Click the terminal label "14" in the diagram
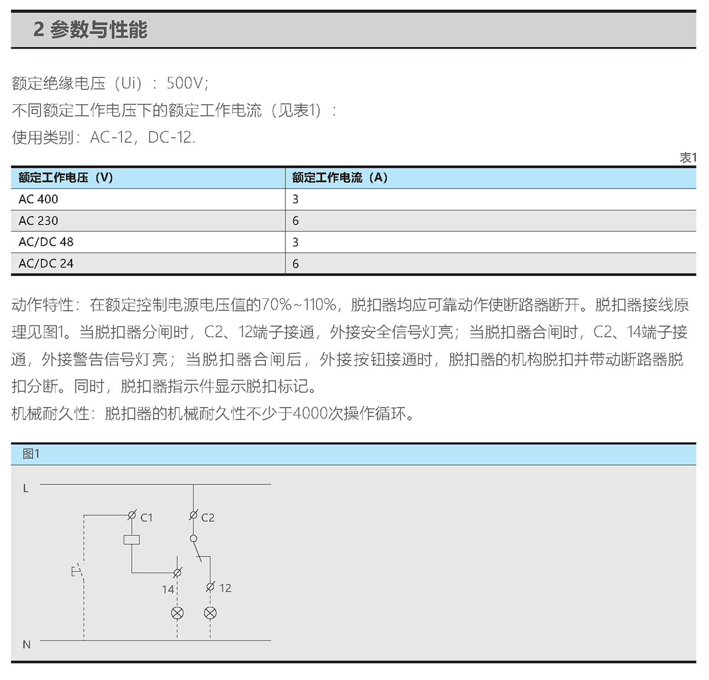Viewport: 709px width, 680px height. [168, 590]
